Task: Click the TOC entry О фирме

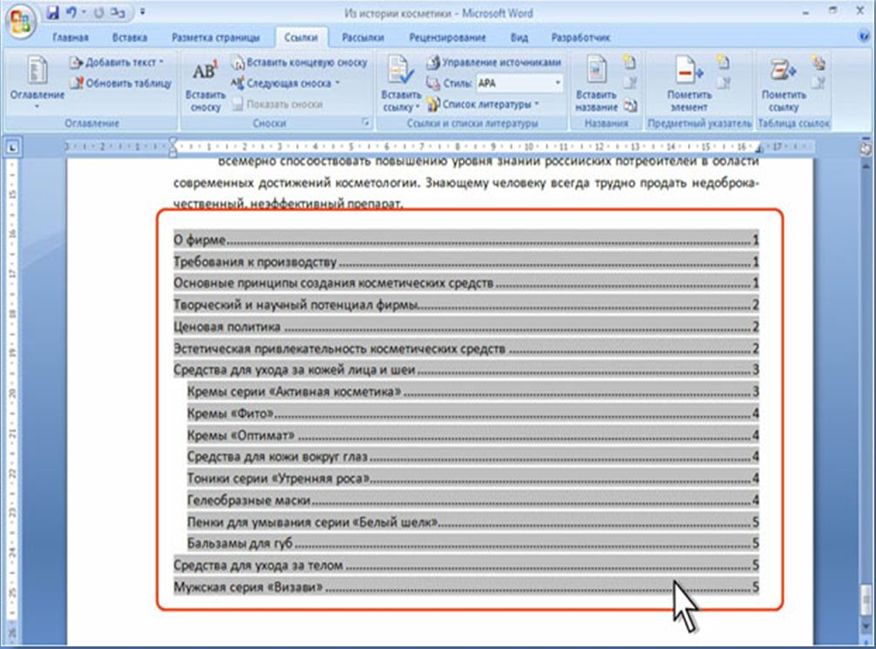Action: 466,240
